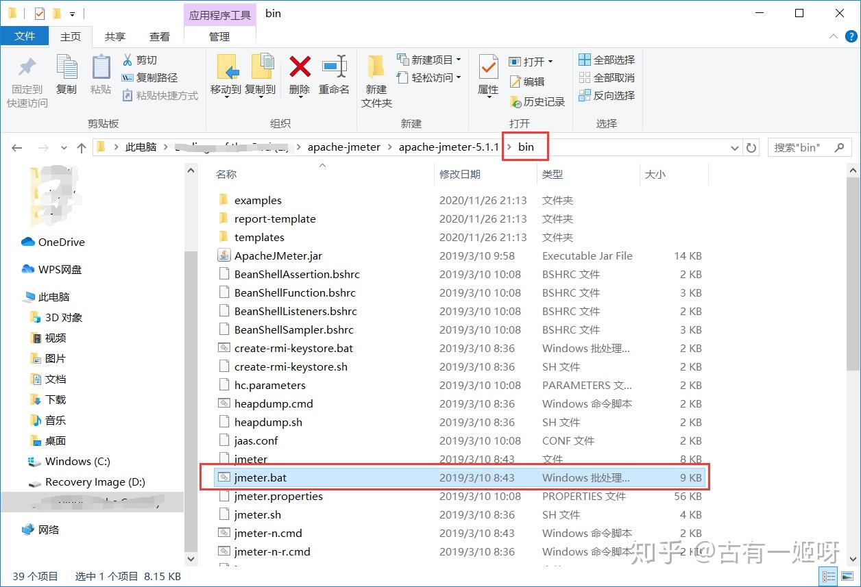Click the Up one level arrow
The image size is (861, 587).
coord(82,147)
